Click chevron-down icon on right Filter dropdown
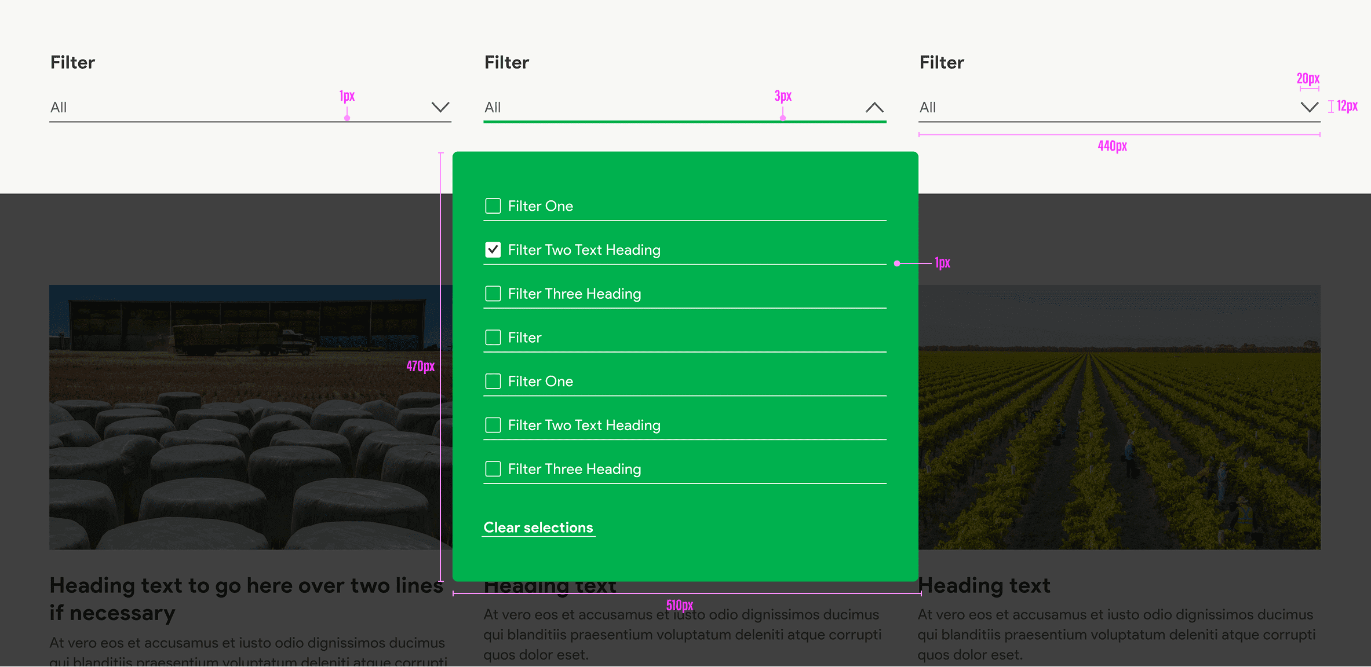This screenshot has width=1371, height=667. click(x=1309, y=107)
